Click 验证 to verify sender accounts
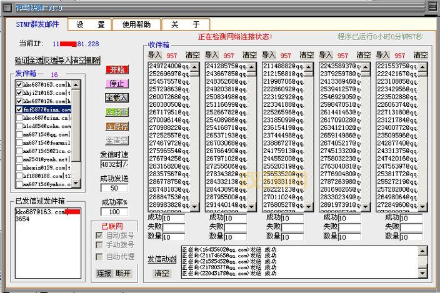This screenshot has width=440, height=293. click(22, 61)
